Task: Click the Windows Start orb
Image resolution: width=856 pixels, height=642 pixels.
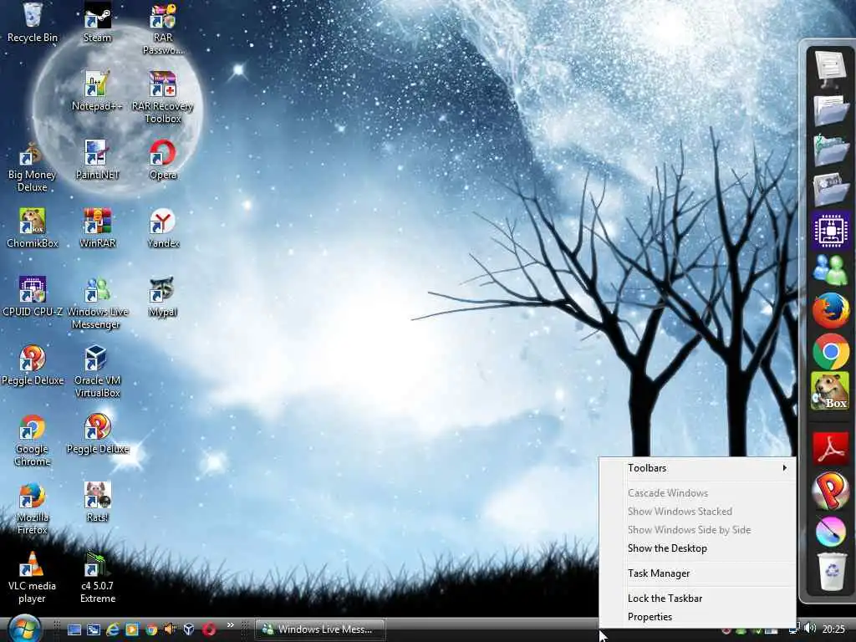Action: 23,629
